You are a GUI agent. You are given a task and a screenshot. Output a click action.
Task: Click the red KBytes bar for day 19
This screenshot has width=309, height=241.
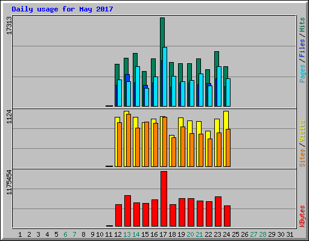click(x=182, y=212)
